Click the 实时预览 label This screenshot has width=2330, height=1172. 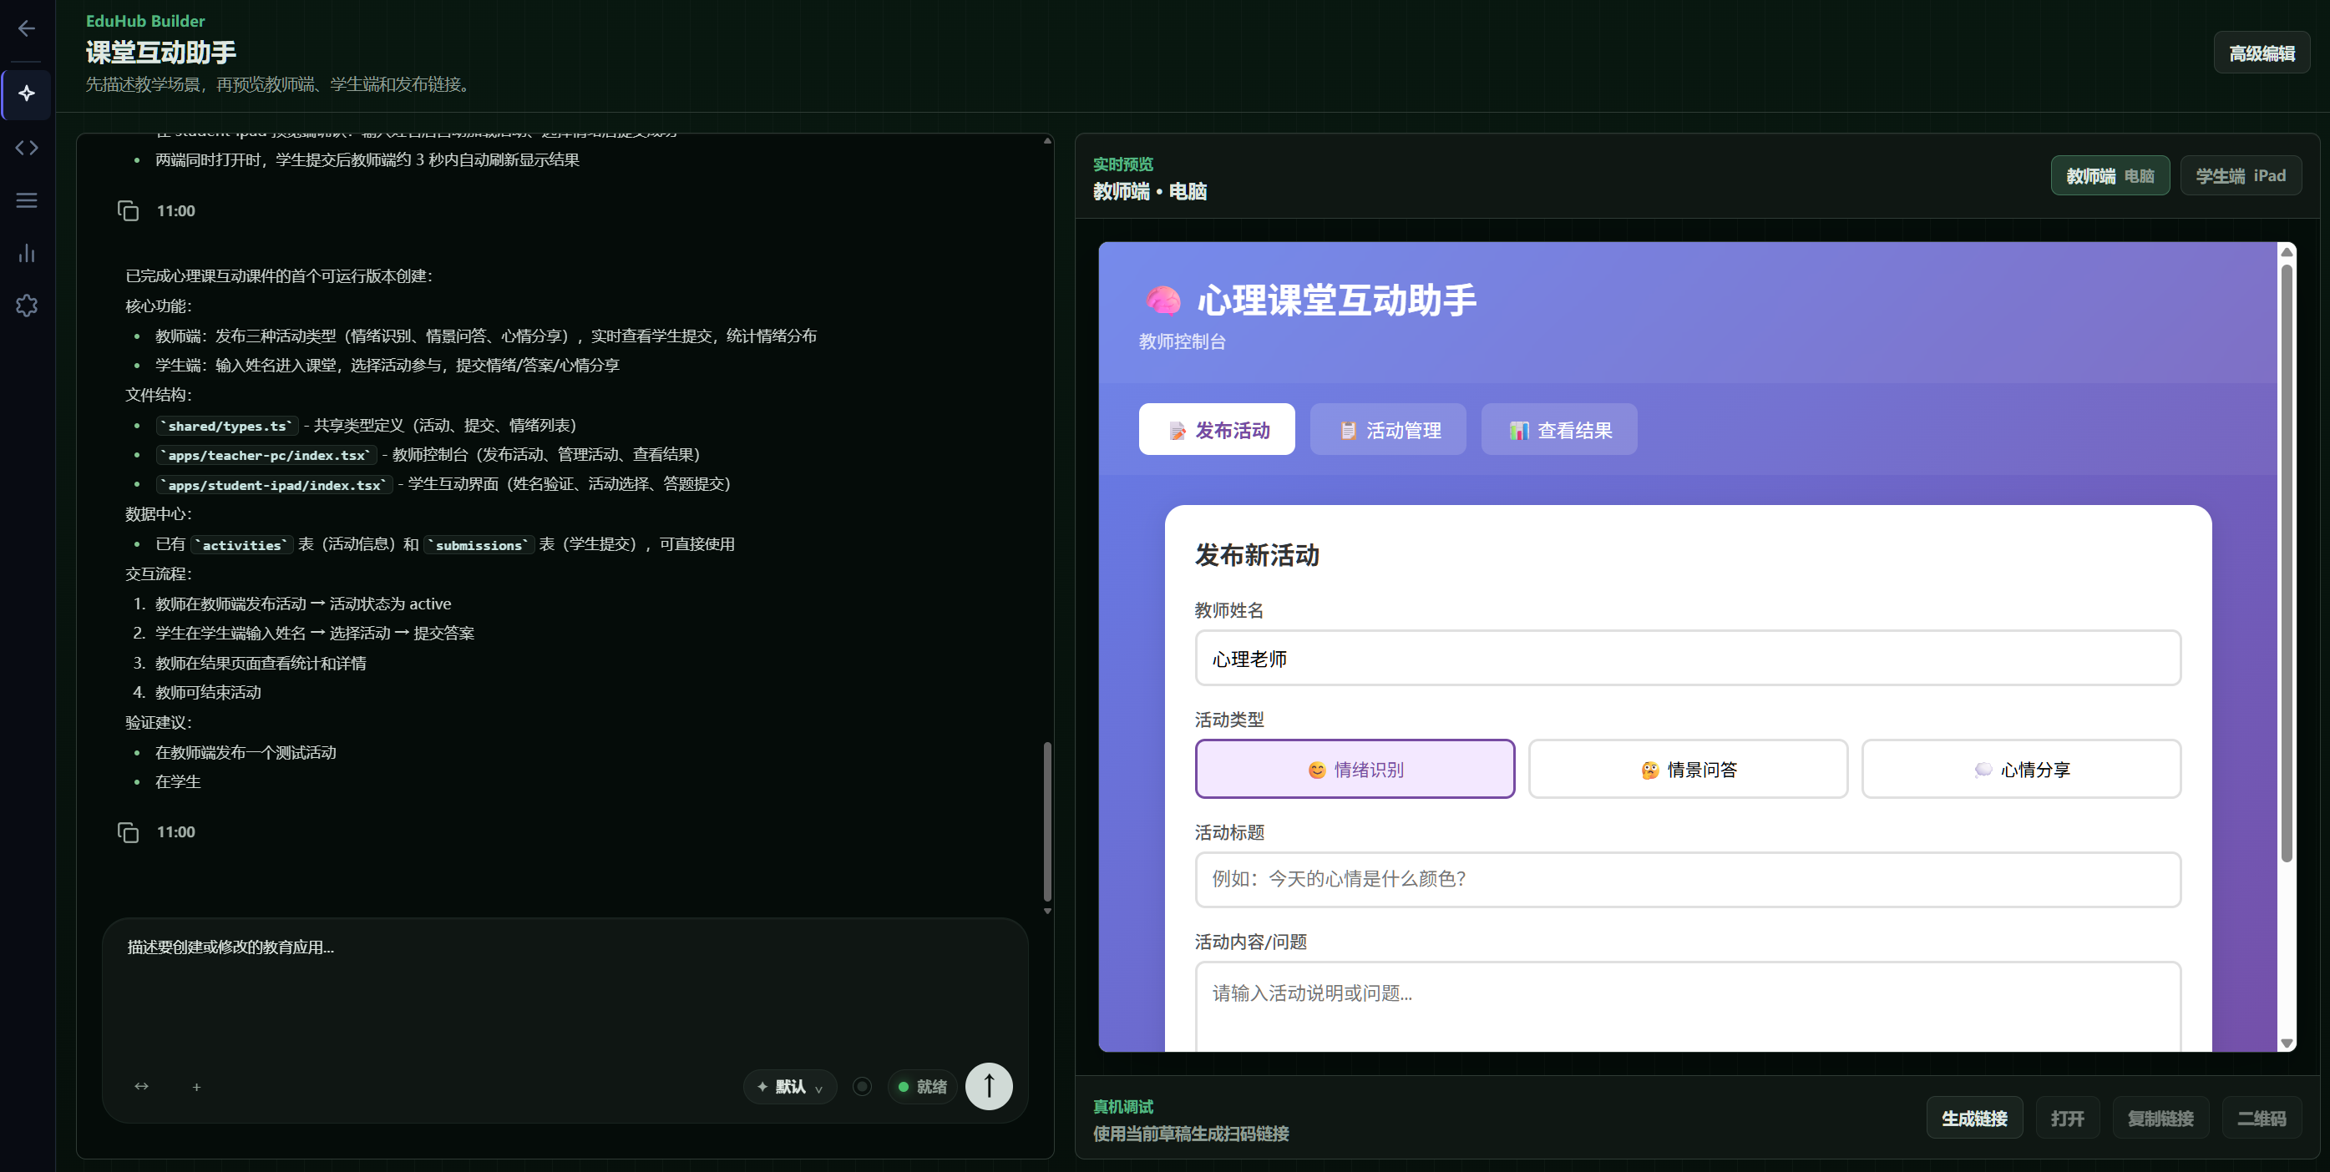(x=1122, y=164)
